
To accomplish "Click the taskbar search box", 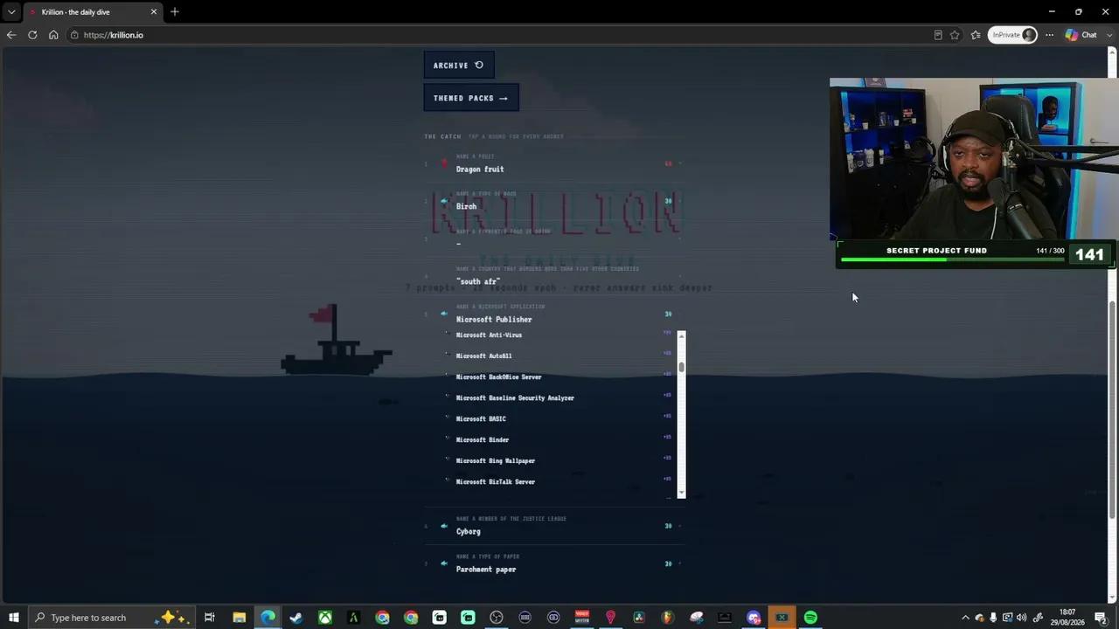I will point(111,618).
